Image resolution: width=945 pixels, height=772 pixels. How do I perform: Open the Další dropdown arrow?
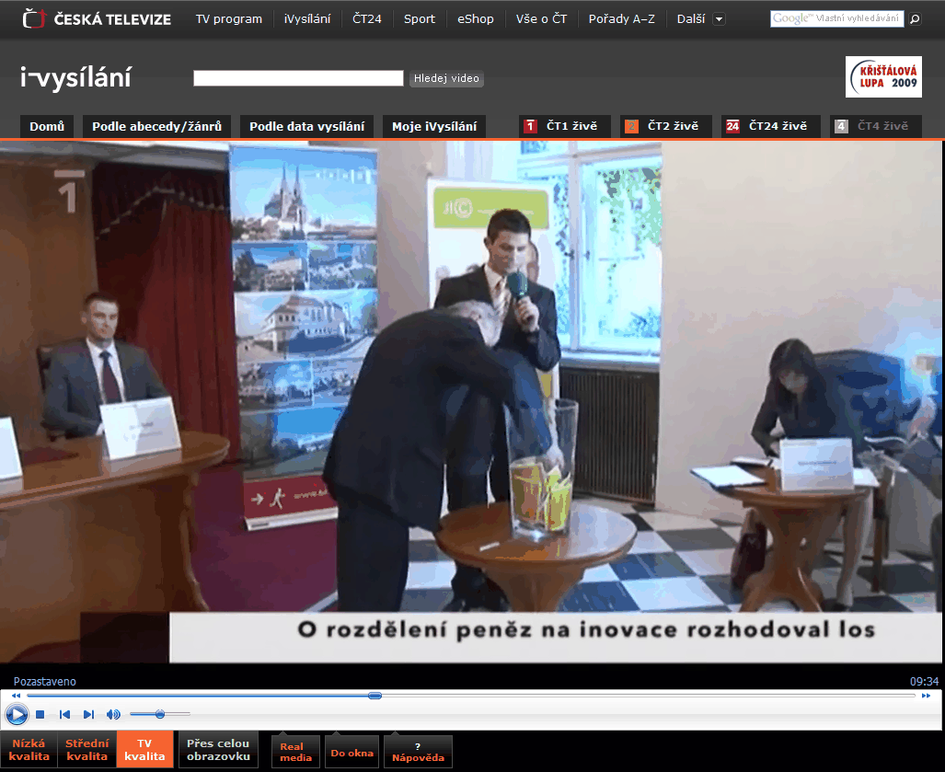coord(719,19)
